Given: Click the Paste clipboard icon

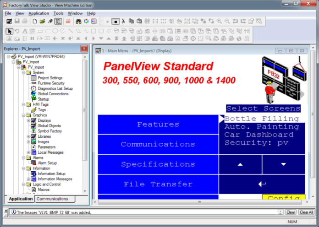Looking at the screenshot, I should (139, 21).
